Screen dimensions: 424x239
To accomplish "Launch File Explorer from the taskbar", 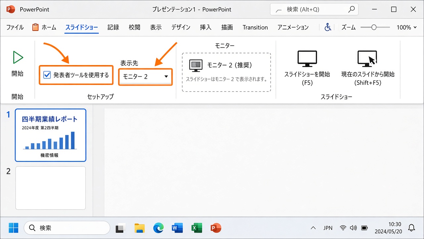I will pyautogui.click(x=139, y=228).
